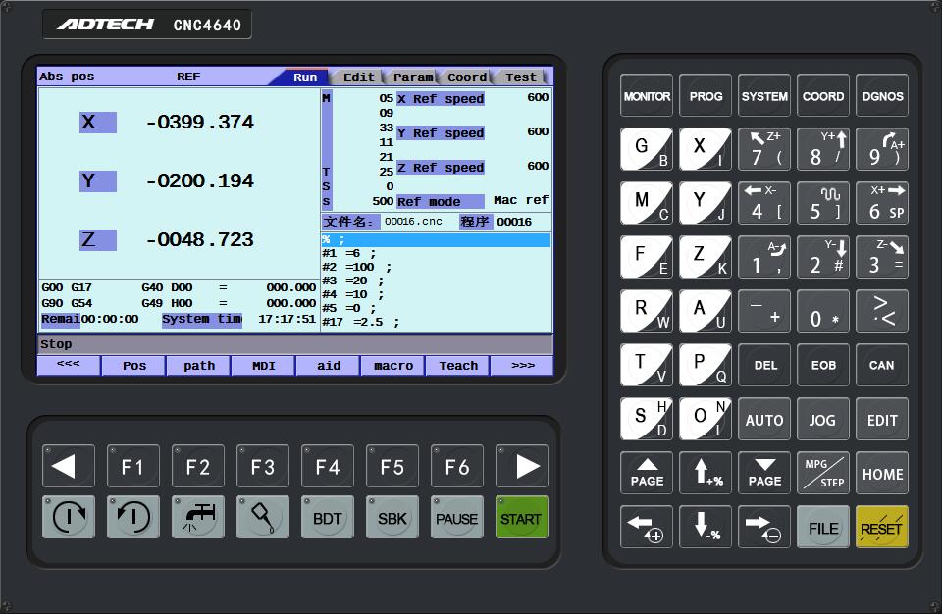Switch to the Param tab
The width and height of the screenshot is (942, 614).
412,77
